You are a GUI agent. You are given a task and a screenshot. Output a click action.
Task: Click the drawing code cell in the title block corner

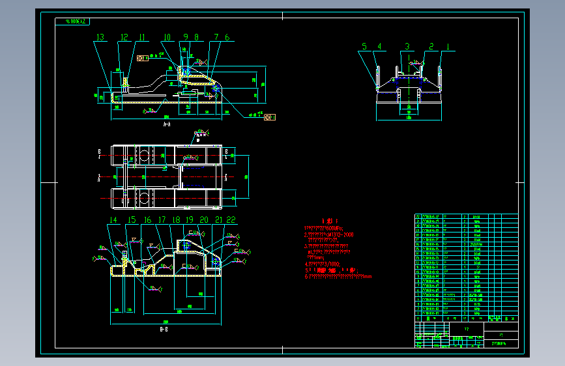click(501, 344)
